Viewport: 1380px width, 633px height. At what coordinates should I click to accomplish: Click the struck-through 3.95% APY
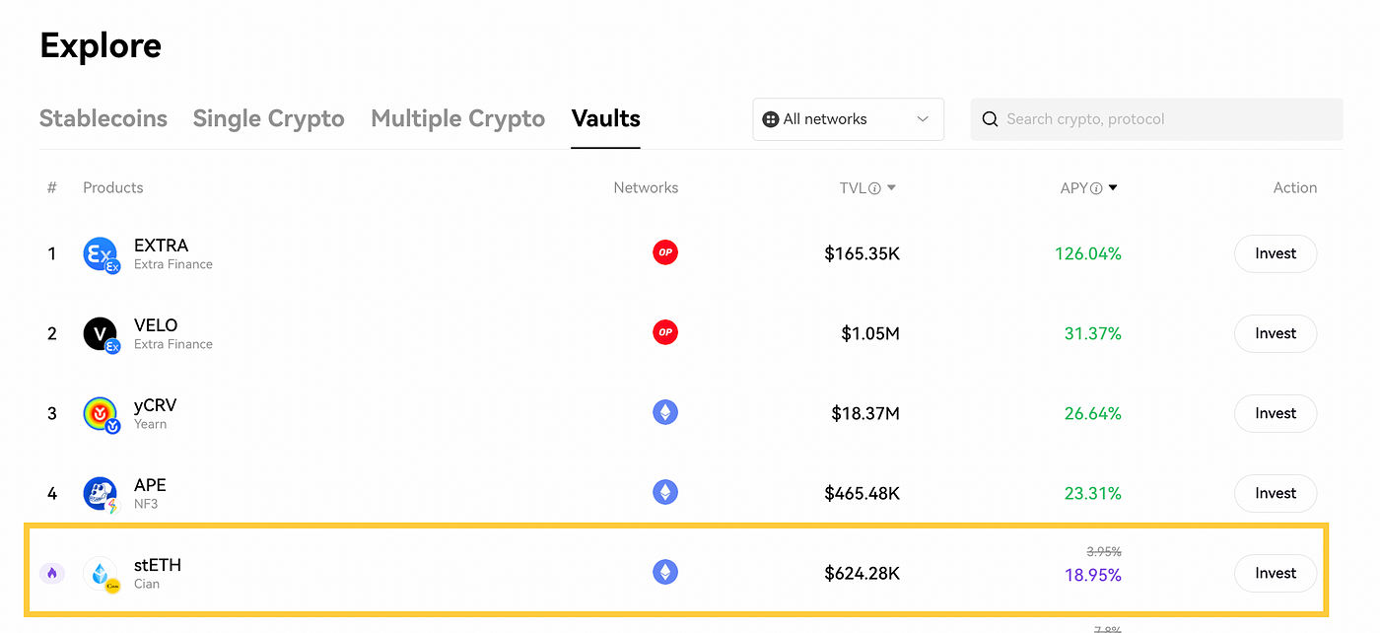tap(1104, 552)
